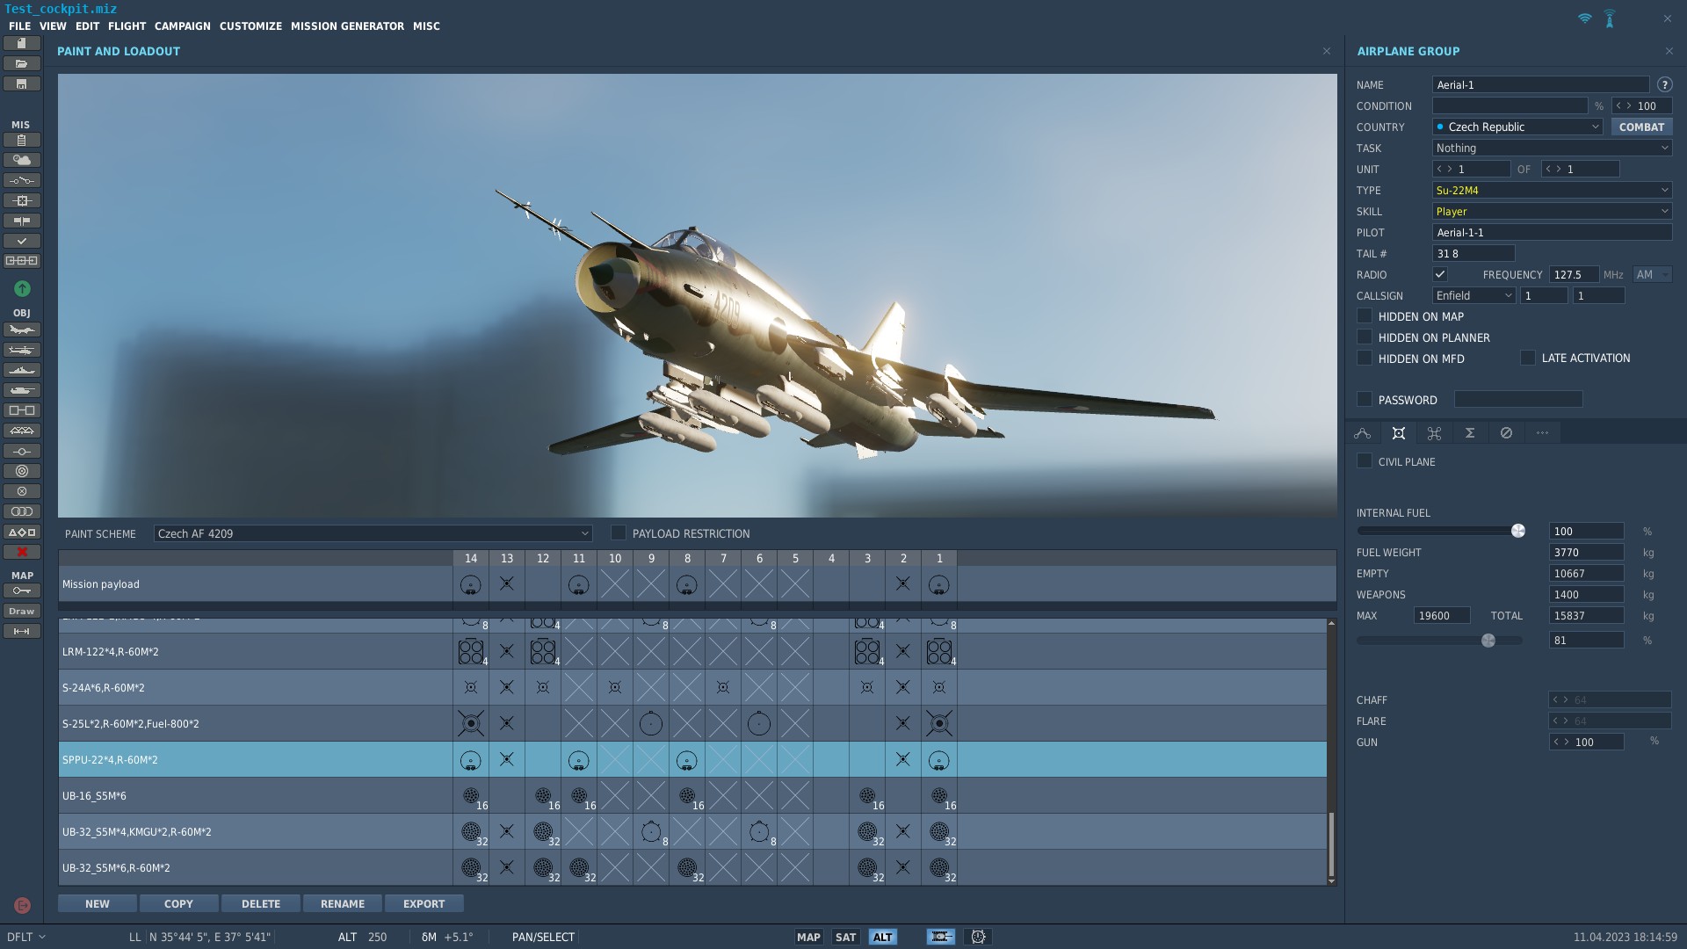Screen dimensions: 1687x949
Task: Click the help question mark icon
Action: [1664, 85]
